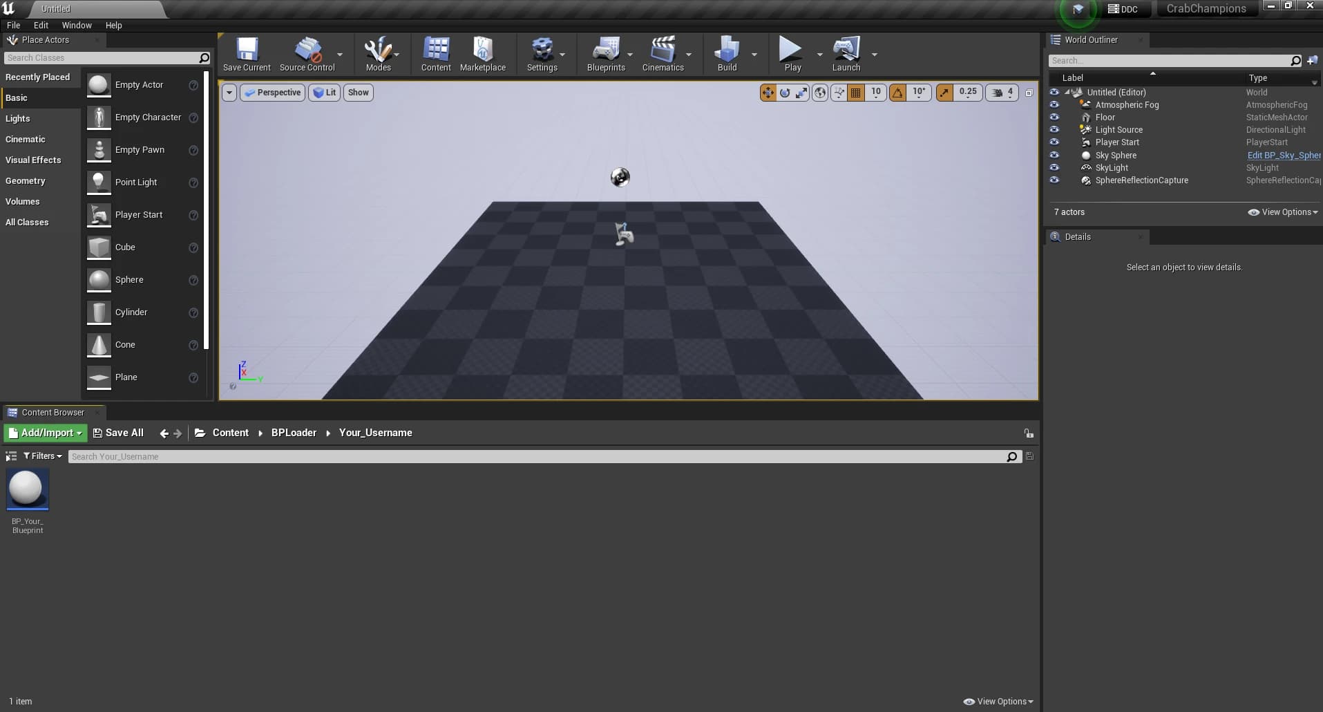
Task: Hide the Floor actor in outliner
Action: 1054,118
